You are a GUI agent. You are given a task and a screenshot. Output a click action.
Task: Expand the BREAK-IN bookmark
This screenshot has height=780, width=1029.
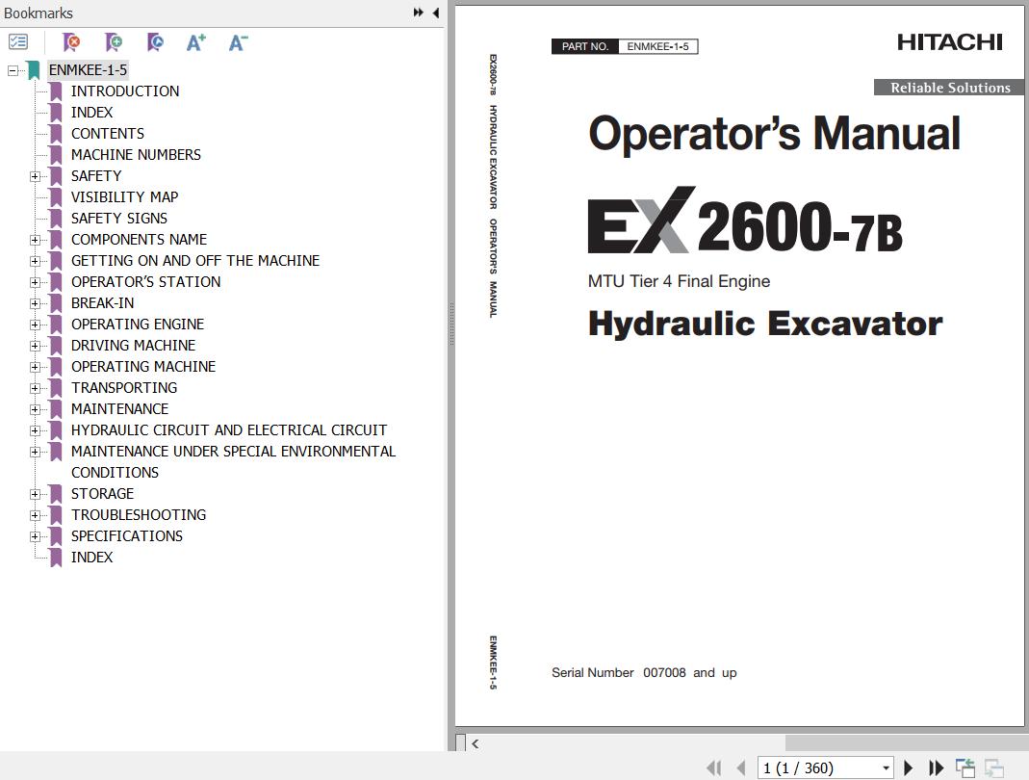35,303
